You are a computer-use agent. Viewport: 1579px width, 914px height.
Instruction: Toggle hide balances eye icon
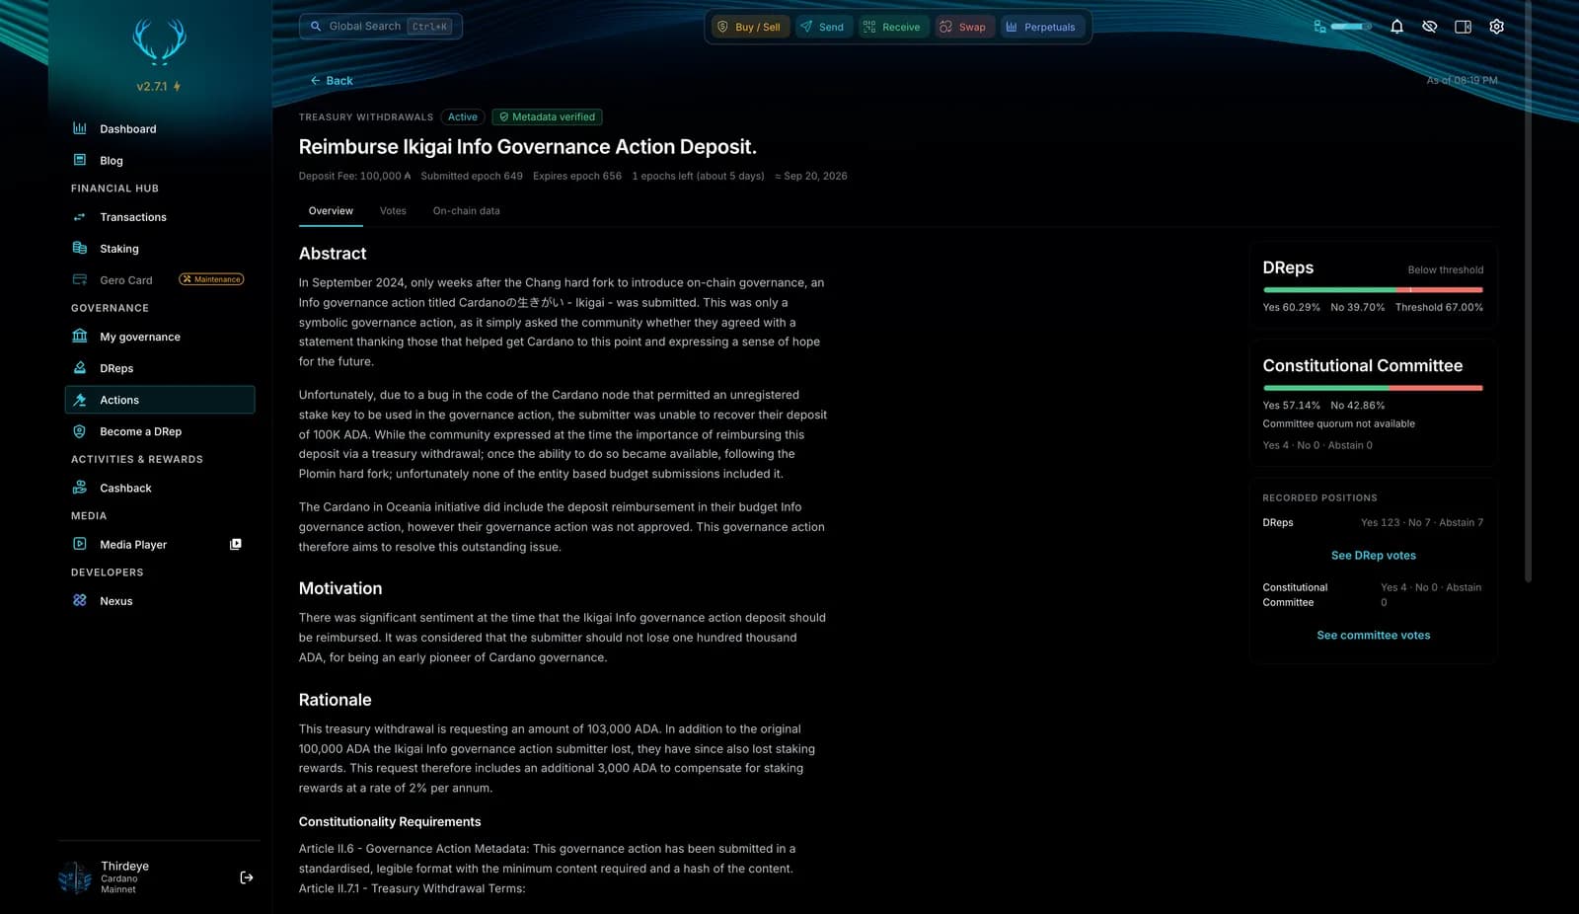pos(1429,27)
